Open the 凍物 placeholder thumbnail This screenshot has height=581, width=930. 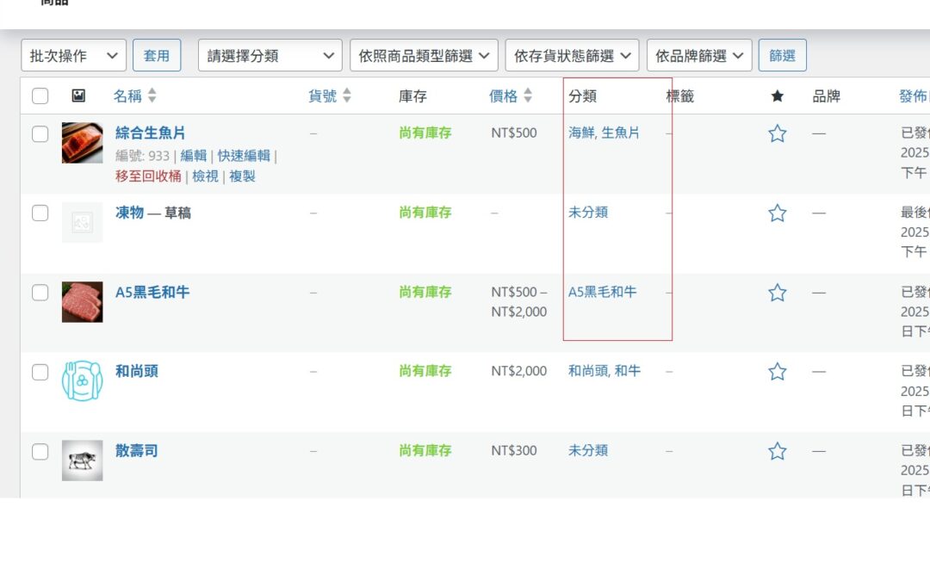(x=82, y=222)
